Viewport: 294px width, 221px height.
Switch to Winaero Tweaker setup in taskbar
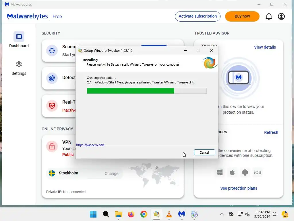[x=156, y=214]
